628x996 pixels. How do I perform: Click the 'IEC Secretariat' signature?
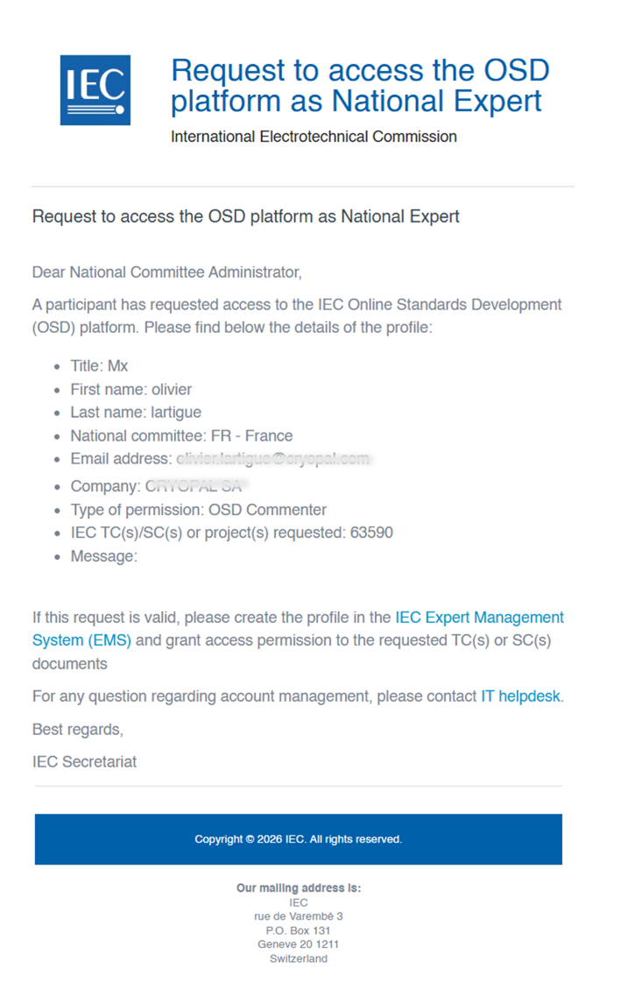tap(84, 761)
